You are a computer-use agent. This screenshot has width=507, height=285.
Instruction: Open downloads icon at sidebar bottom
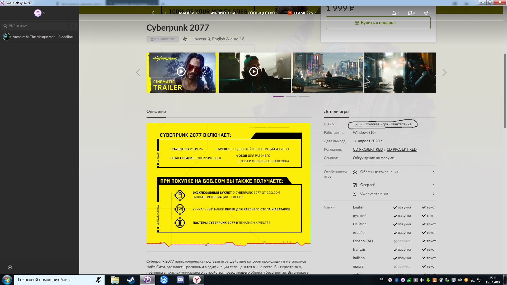(10, 267)
